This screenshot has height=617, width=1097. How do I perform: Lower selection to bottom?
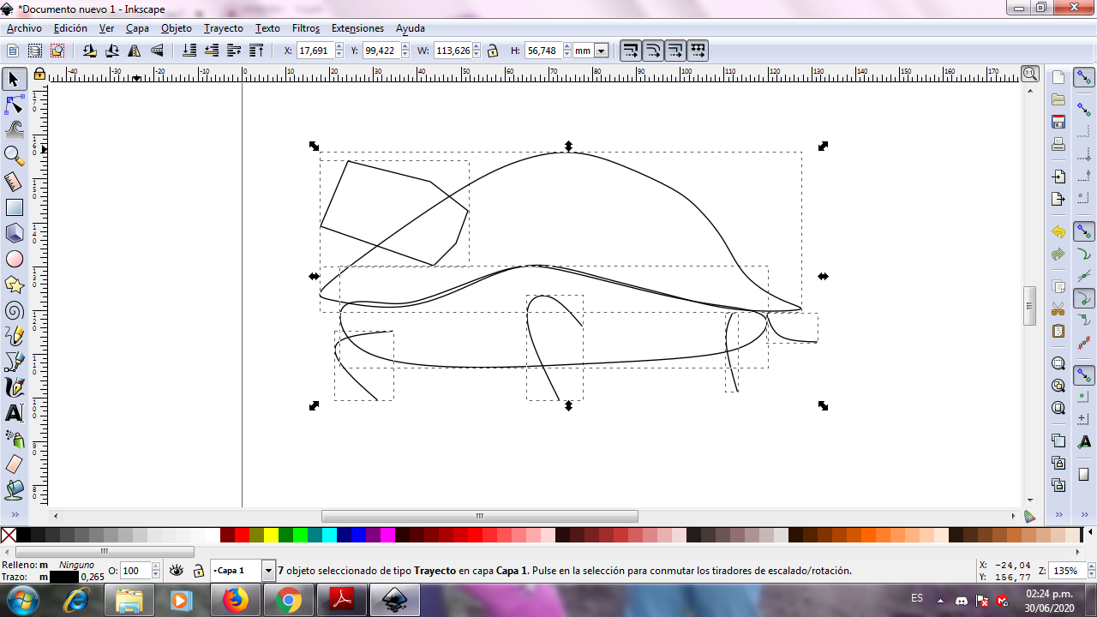pos(189,51)
